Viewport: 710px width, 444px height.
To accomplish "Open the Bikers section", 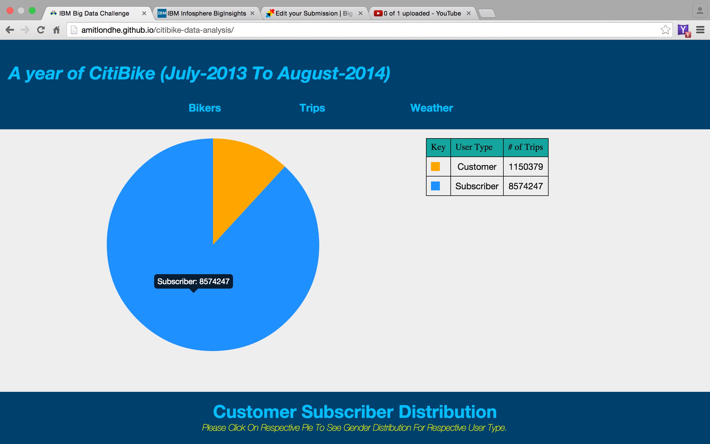I will (x=204, y=108).
